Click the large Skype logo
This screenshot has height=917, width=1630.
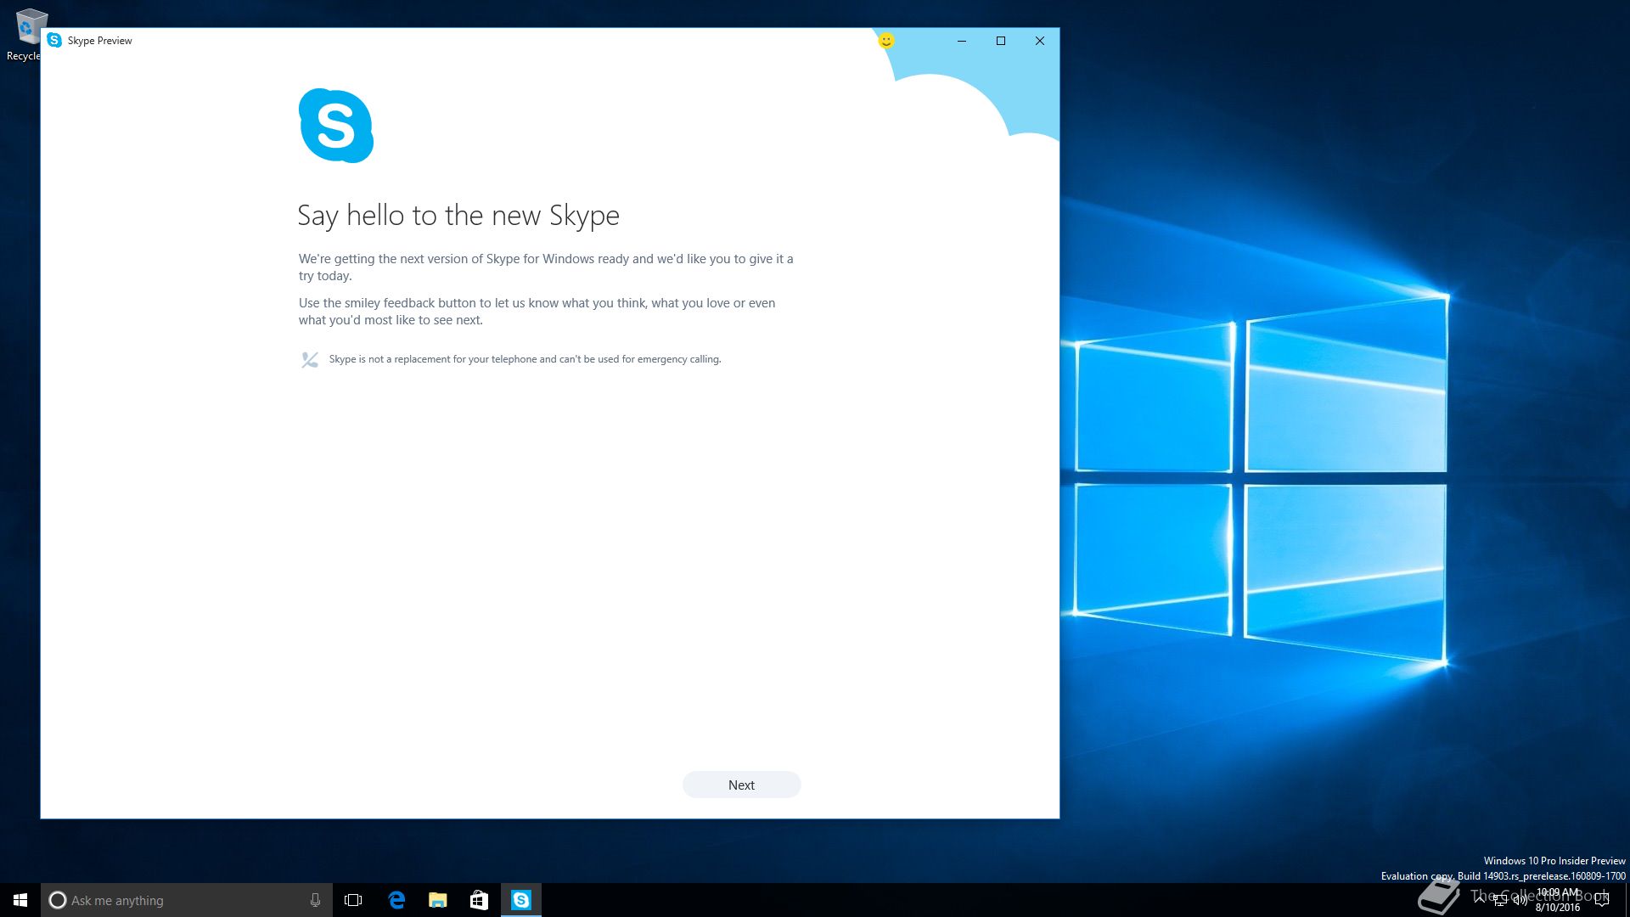336,125
